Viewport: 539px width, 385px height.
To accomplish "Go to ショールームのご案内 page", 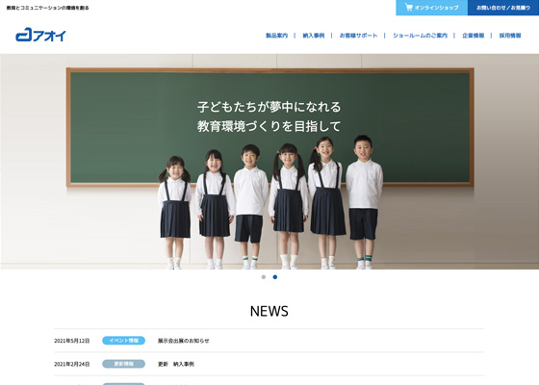I will [x=420, y=36].
